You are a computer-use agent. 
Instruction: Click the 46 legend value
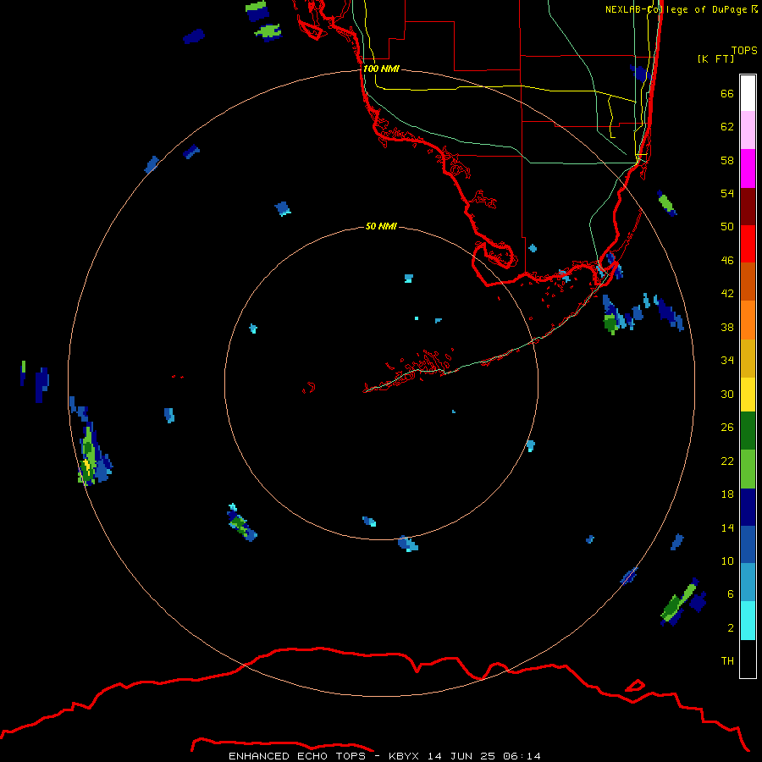(x=727, y=261)
